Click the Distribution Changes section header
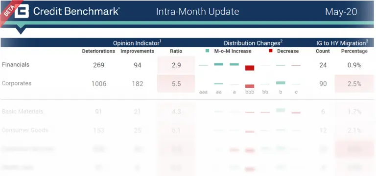 coord(253,43)
